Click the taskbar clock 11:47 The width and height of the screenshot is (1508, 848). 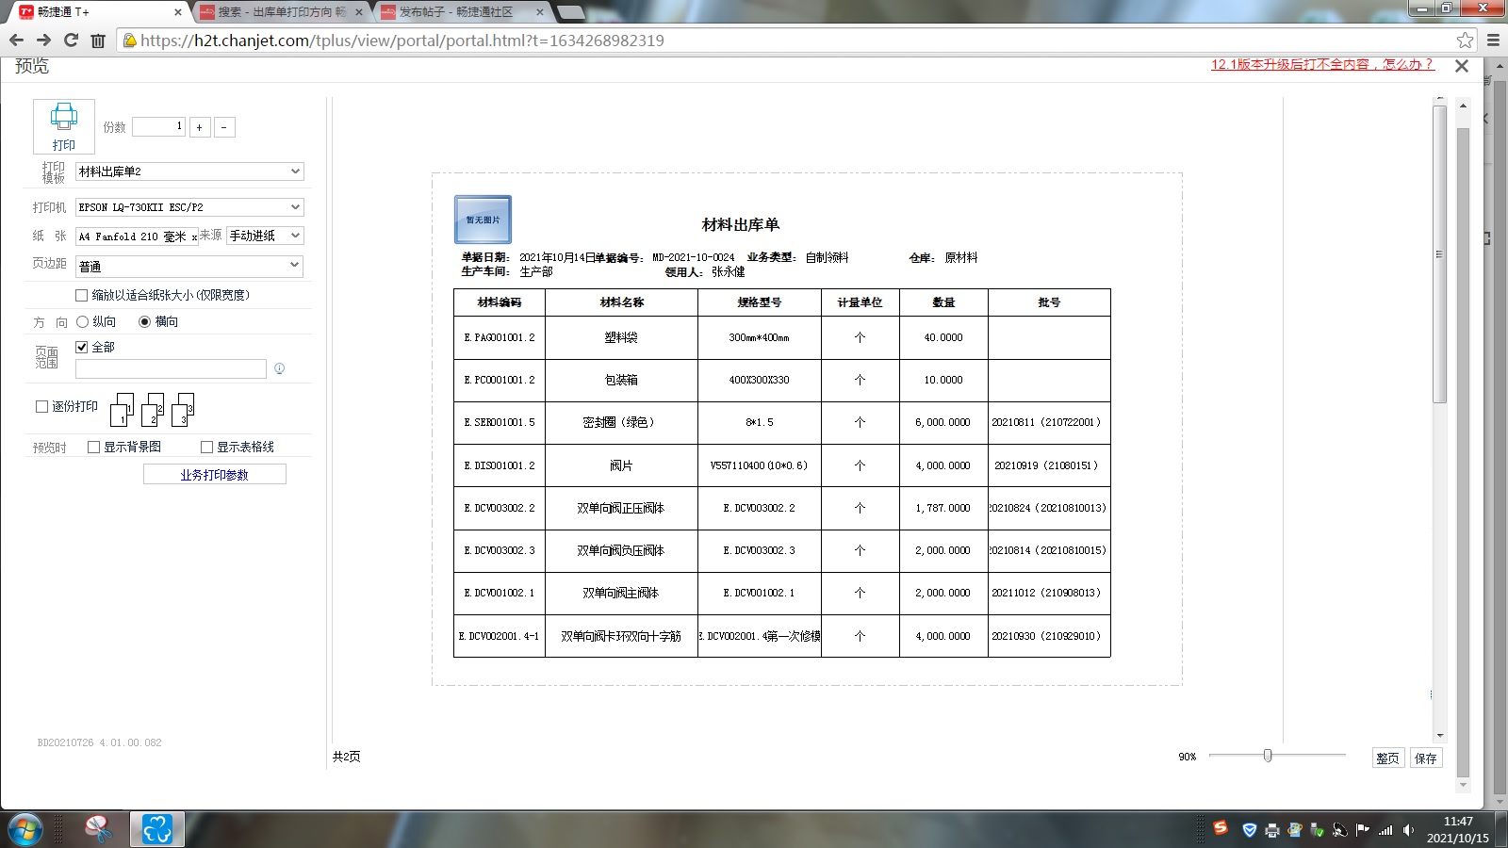click(x=1458, y=829)
